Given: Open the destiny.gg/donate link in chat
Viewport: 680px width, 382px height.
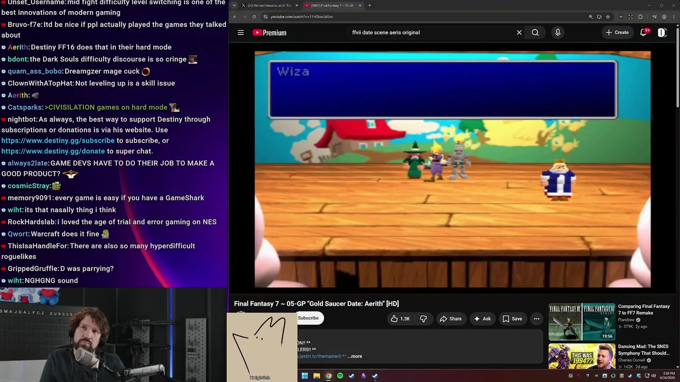Looking at the screenshot, I should (x=53, y=151).
